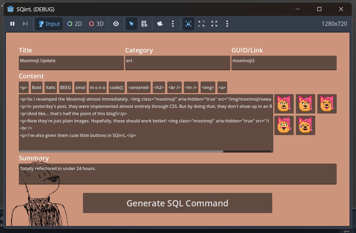Viewport: 356px width, 233px height.
Task: Switch to the 3D view tab
Action: click(x=96, y=24)
